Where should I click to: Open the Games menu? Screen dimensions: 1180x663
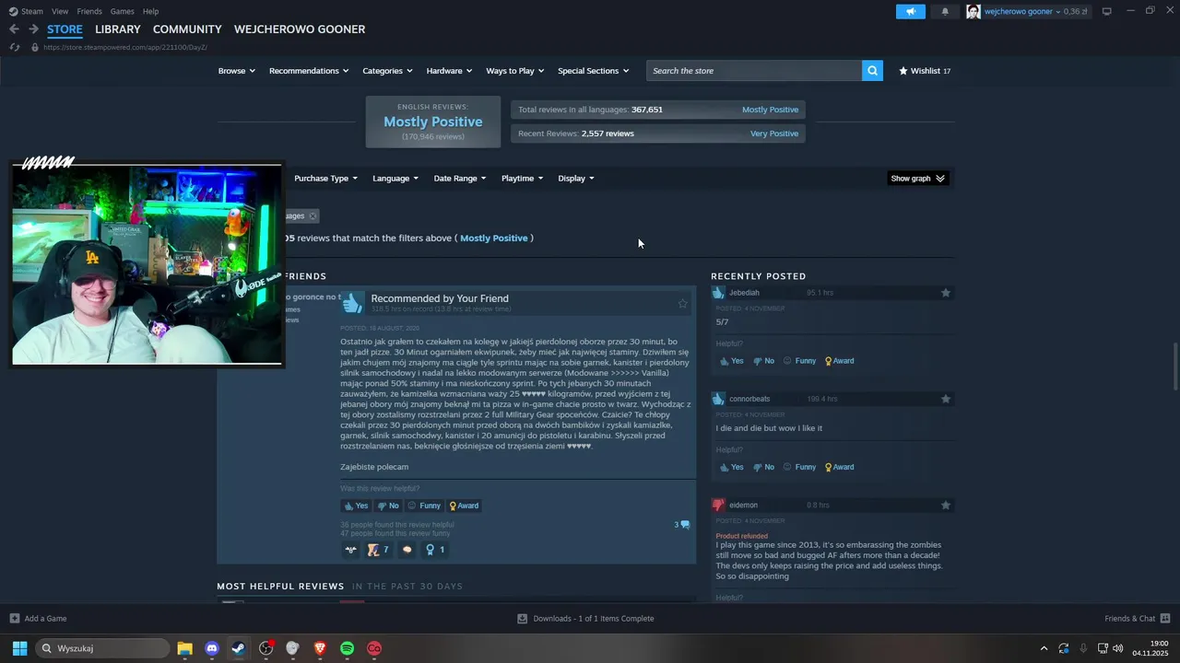[x=122, y=11]
